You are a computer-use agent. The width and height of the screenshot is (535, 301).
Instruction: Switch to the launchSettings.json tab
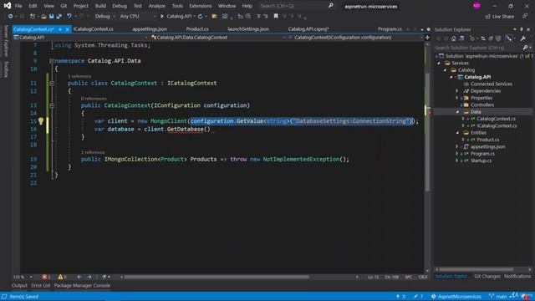(248, 29)
